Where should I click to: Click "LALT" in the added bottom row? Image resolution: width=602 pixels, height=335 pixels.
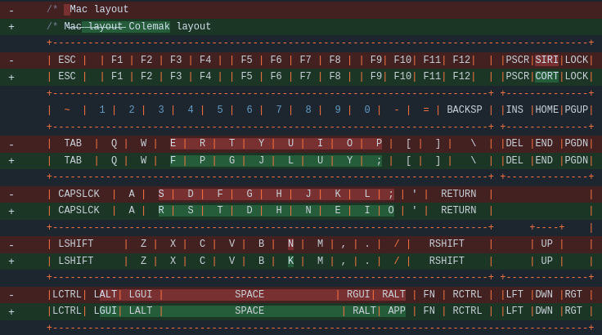tap(141, 310)
